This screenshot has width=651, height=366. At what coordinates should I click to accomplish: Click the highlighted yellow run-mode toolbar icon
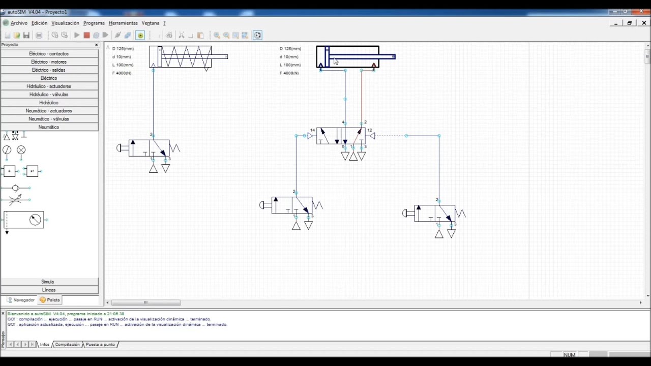point(140,35)
